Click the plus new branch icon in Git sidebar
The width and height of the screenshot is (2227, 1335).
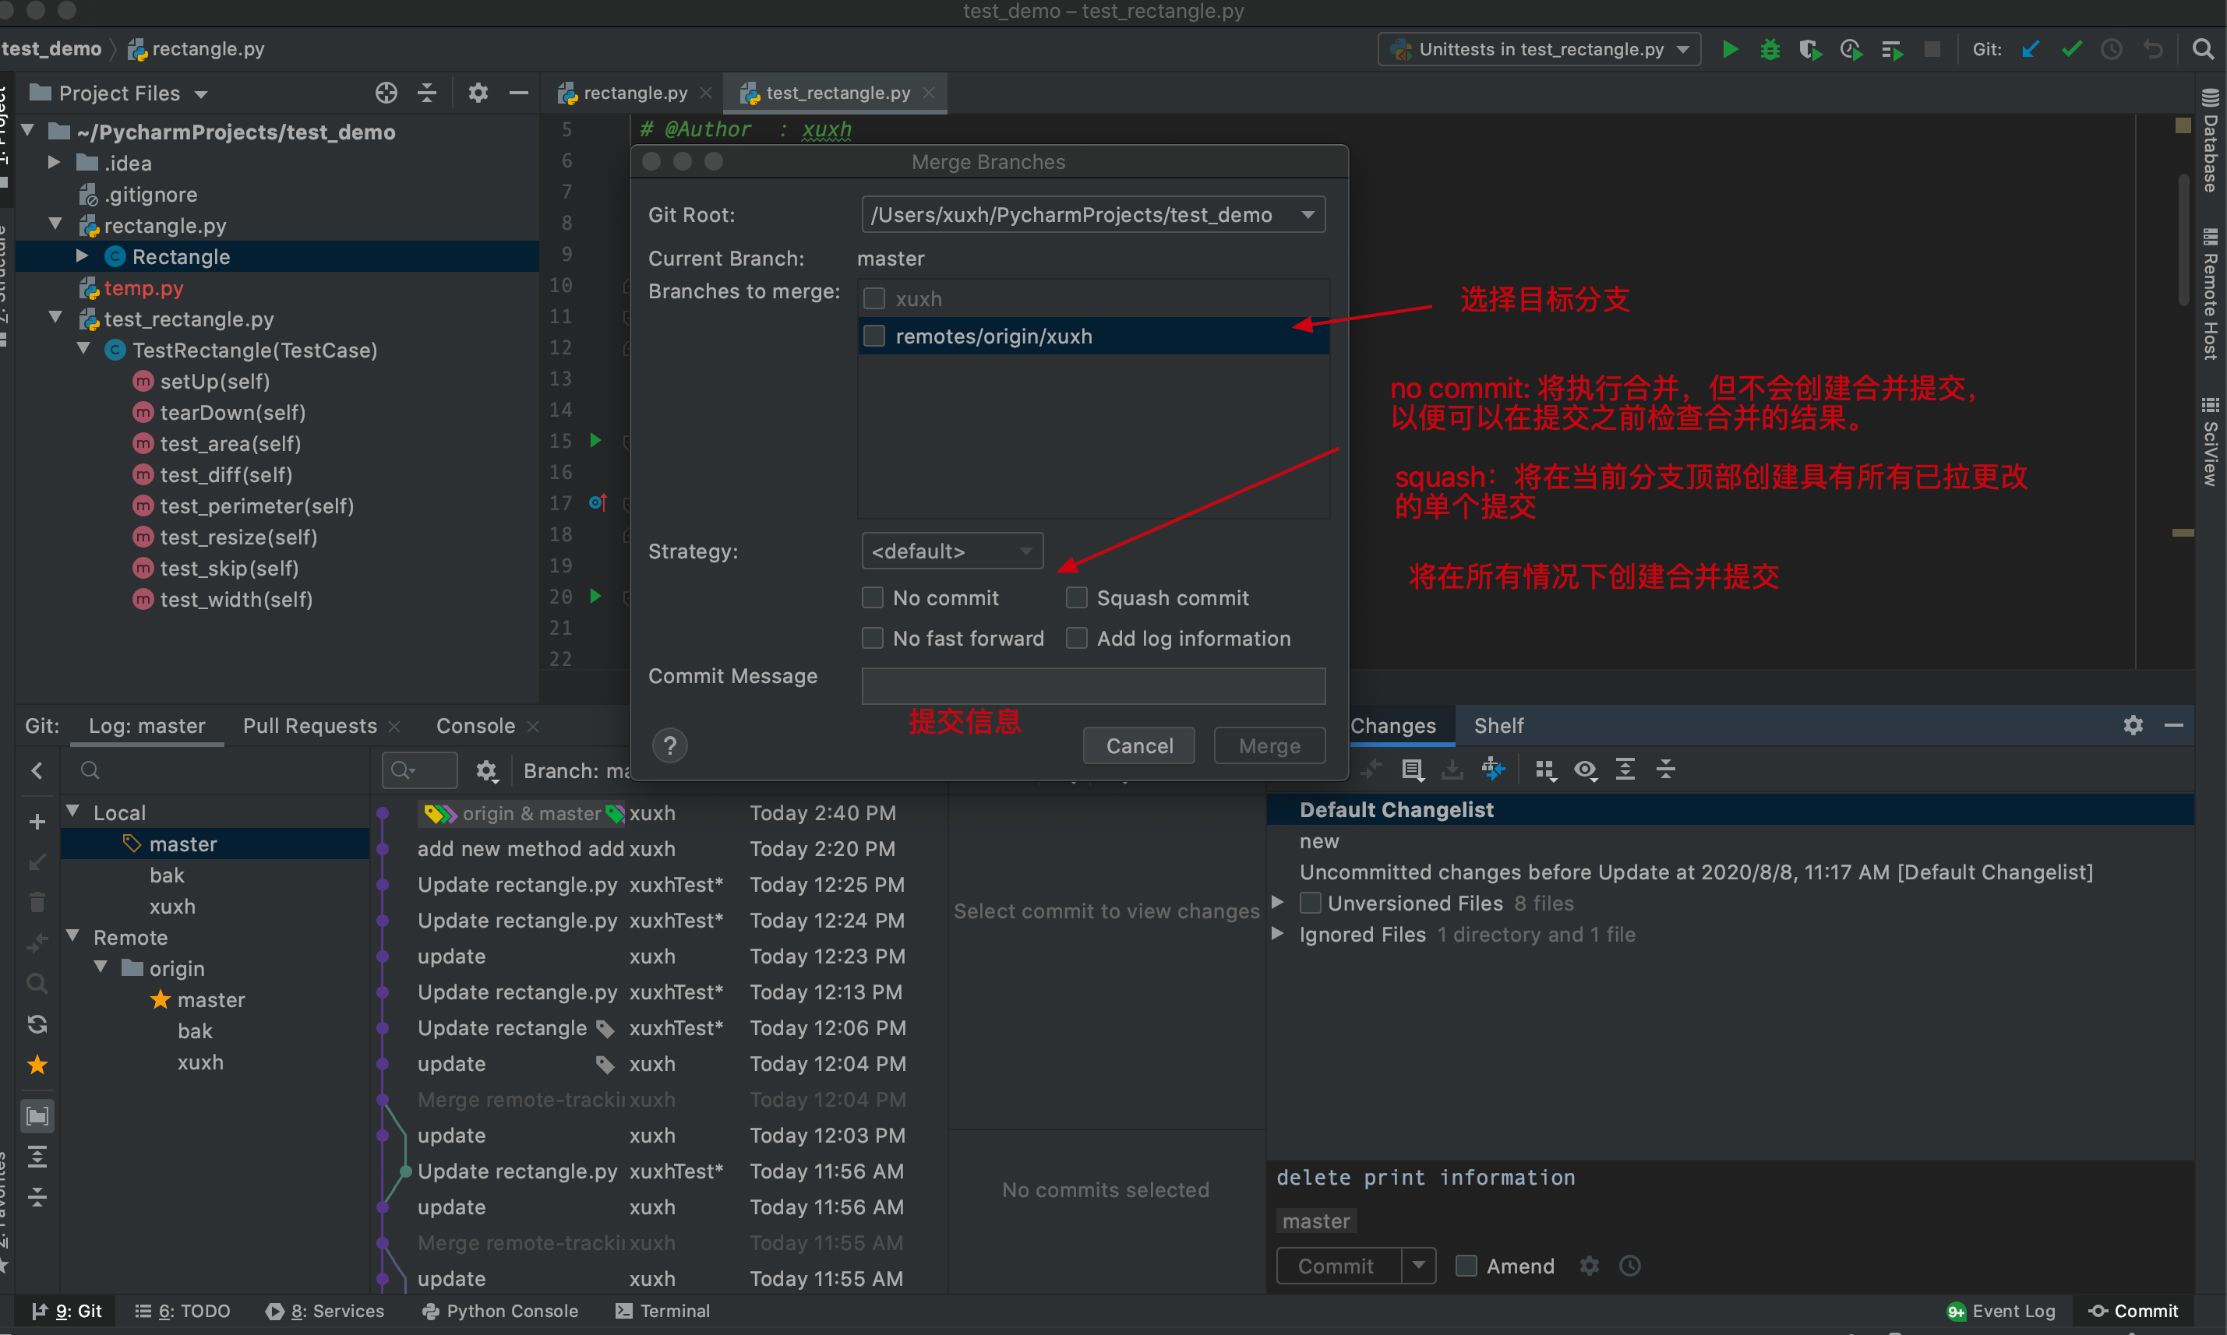(x=37, y=822)
